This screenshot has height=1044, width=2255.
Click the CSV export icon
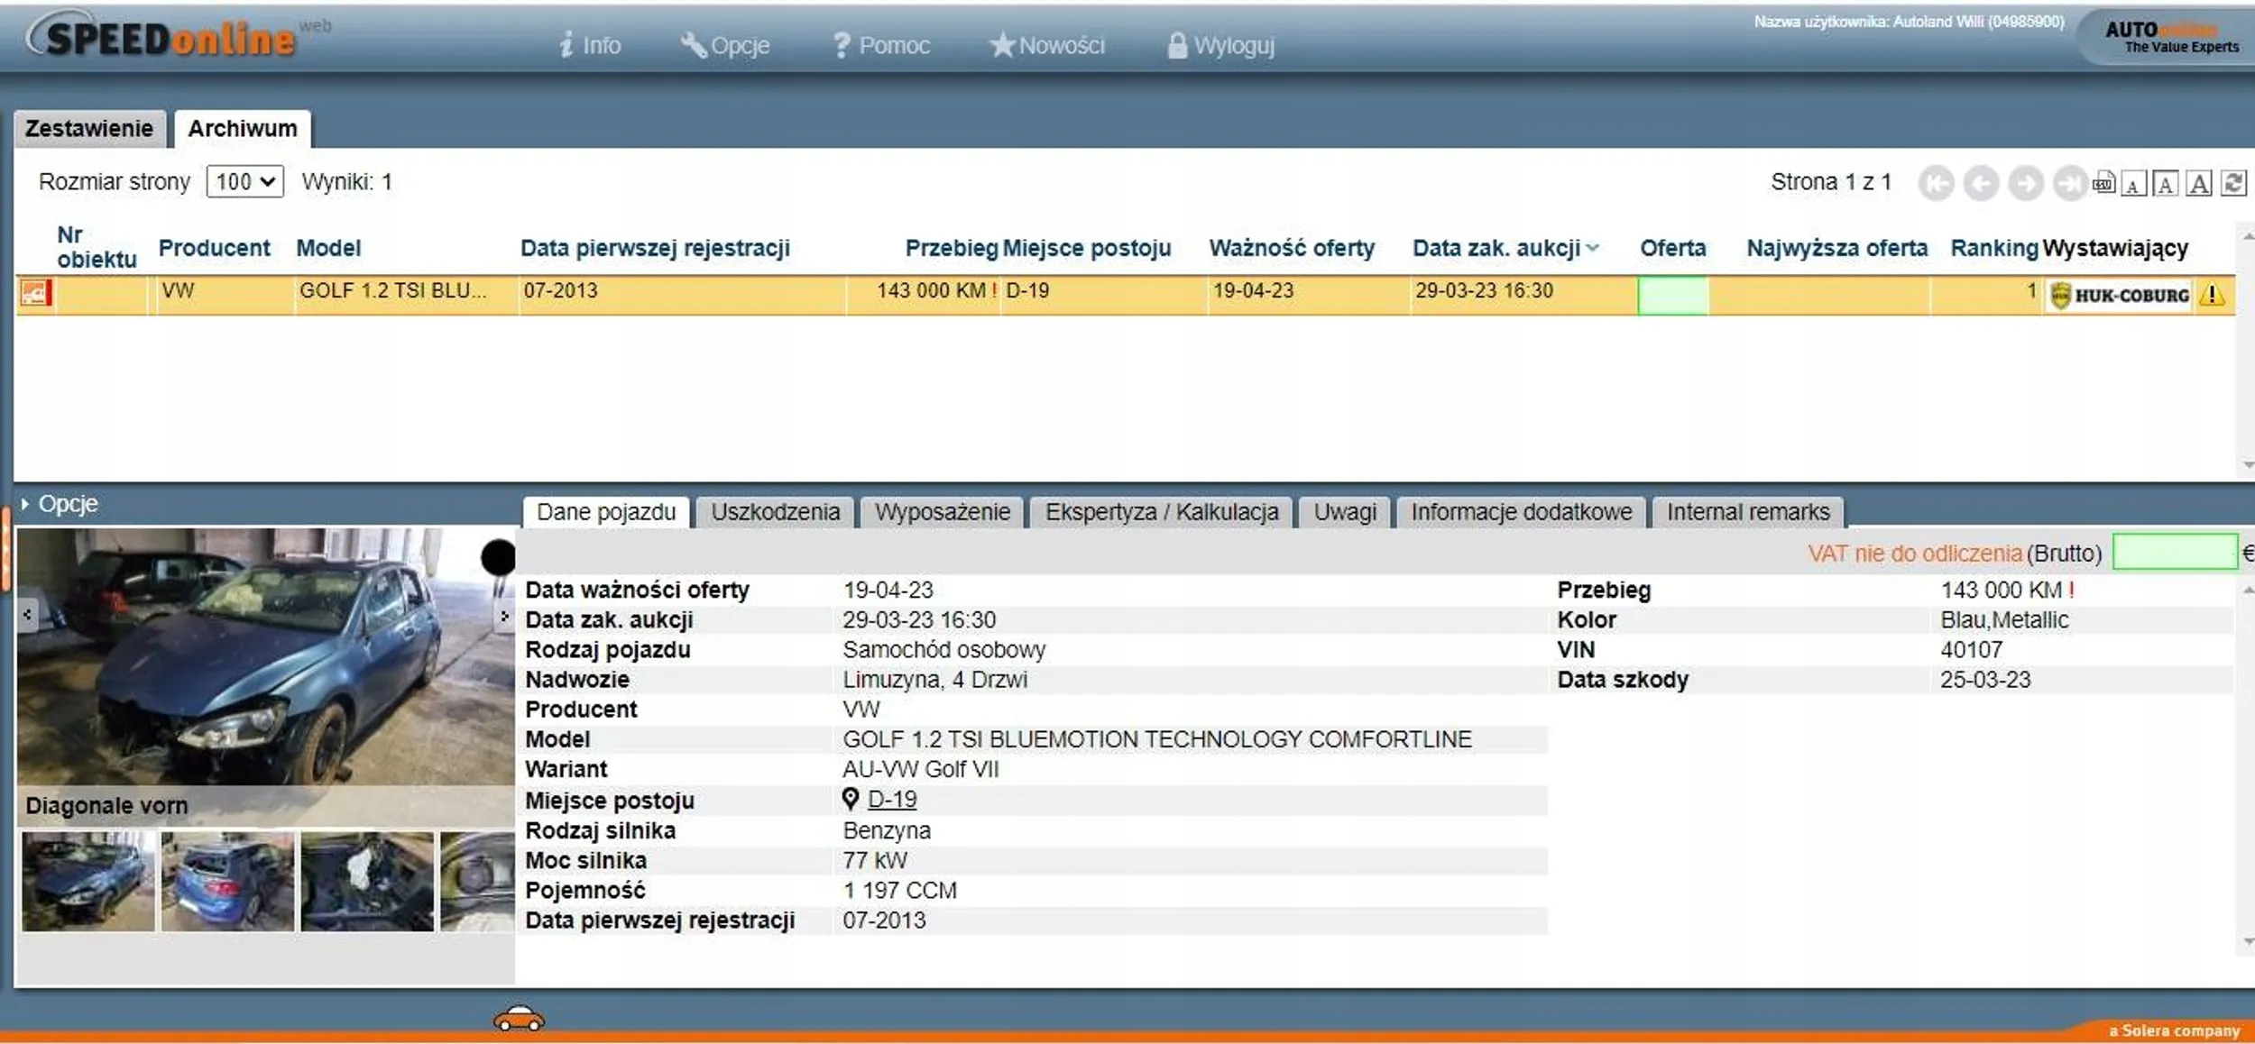pyautogui.click(x=2103, y=184)
